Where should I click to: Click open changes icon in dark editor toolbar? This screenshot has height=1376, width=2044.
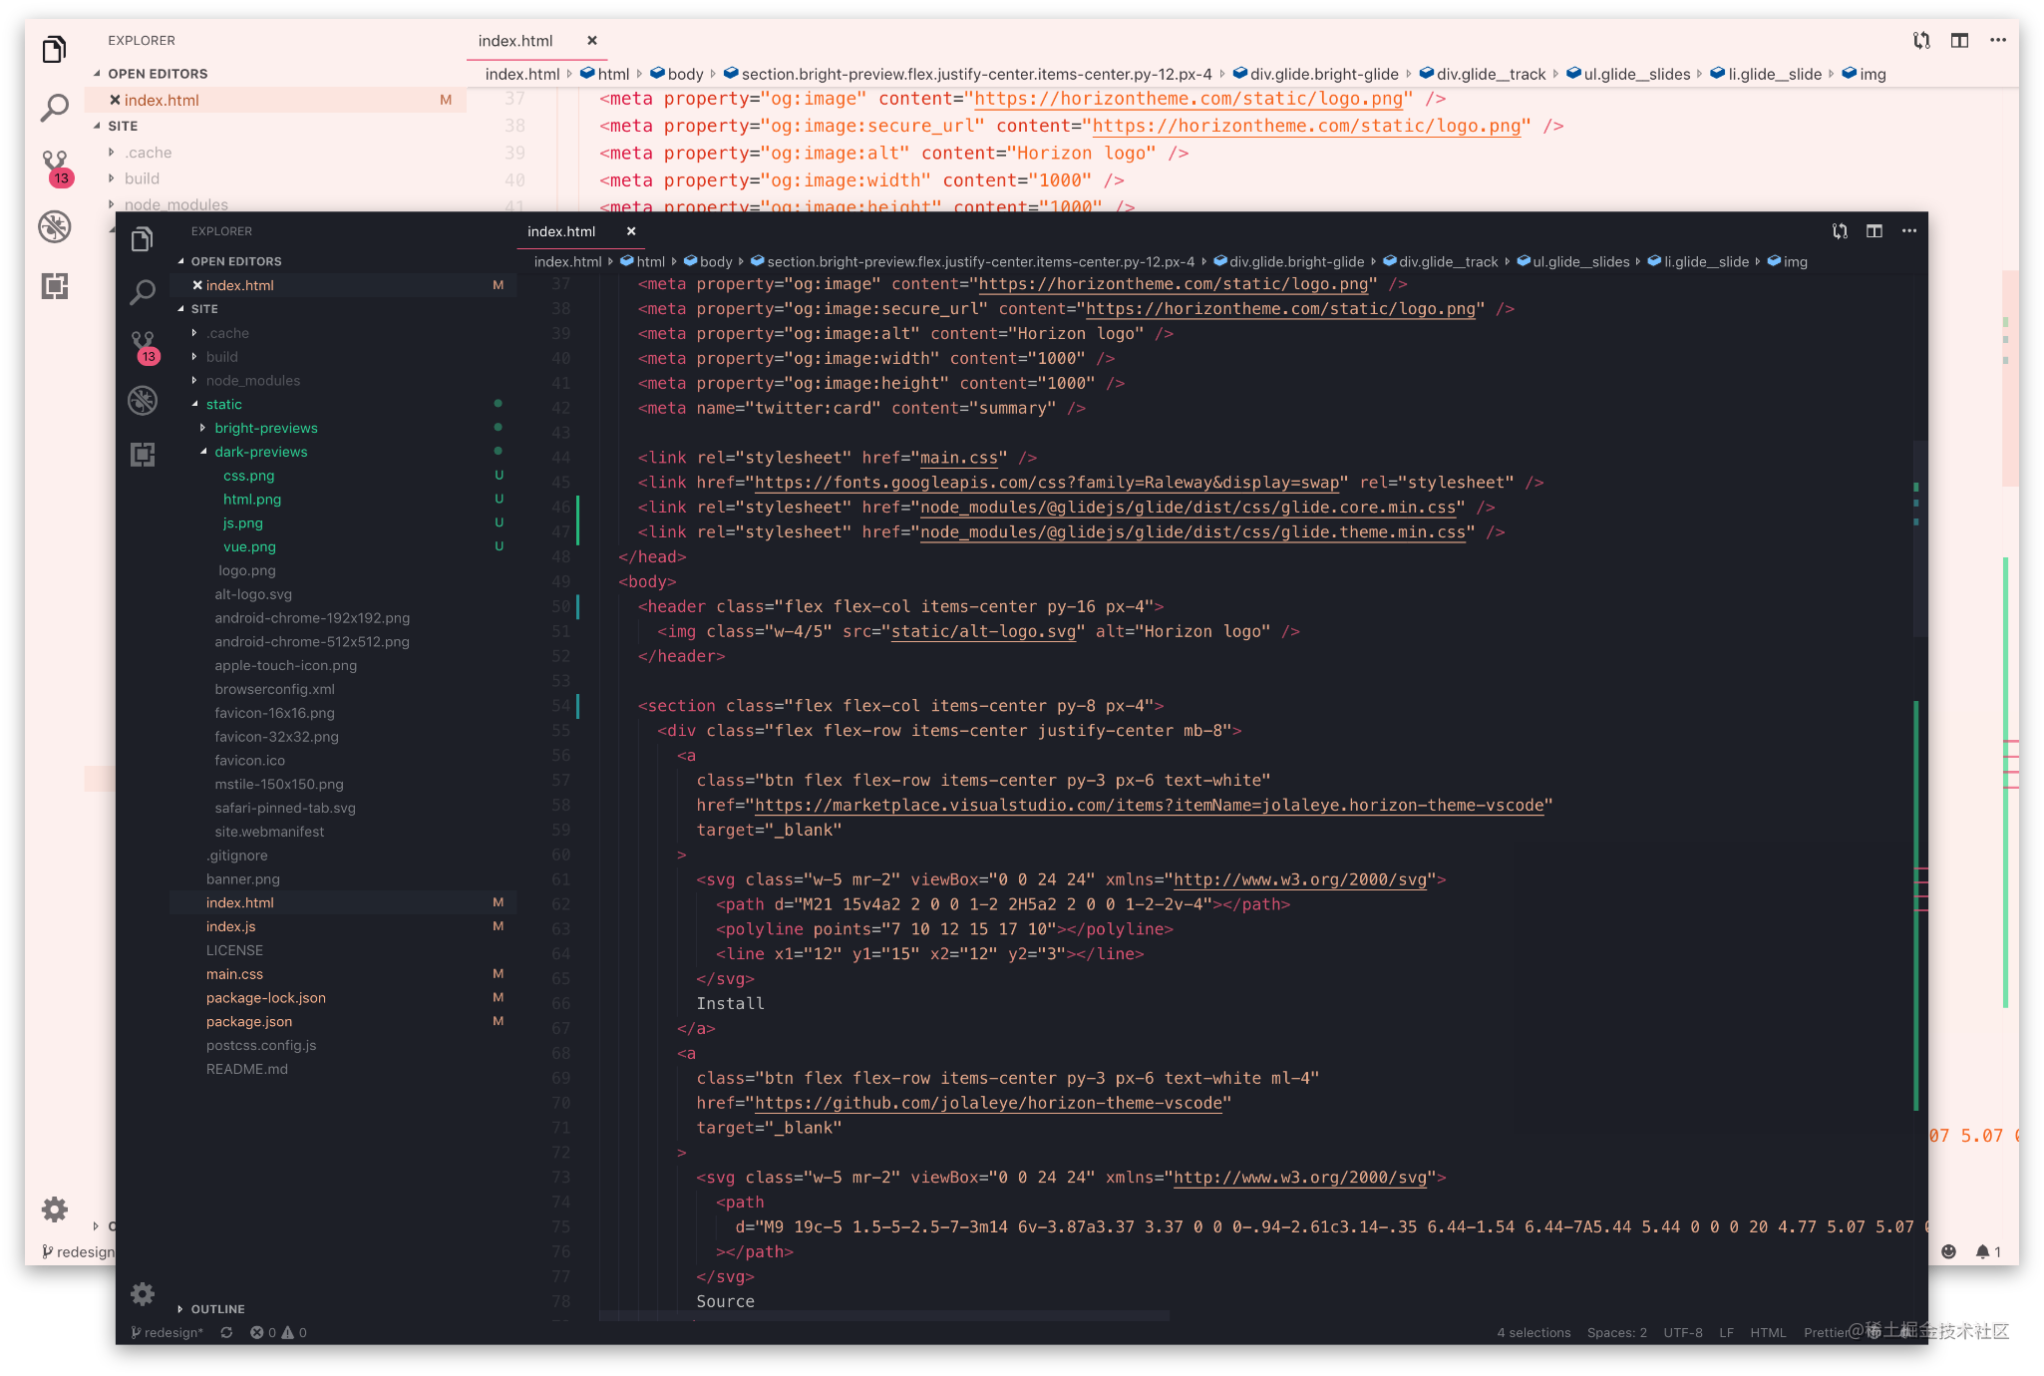tap(1840, 231)
